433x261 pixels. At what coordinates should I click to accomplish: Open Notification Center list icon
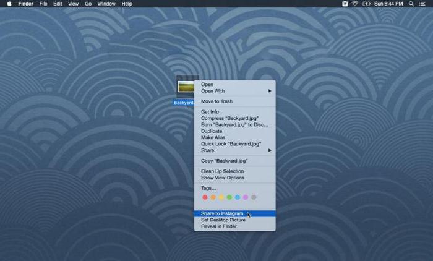click(x=422, y=4)
